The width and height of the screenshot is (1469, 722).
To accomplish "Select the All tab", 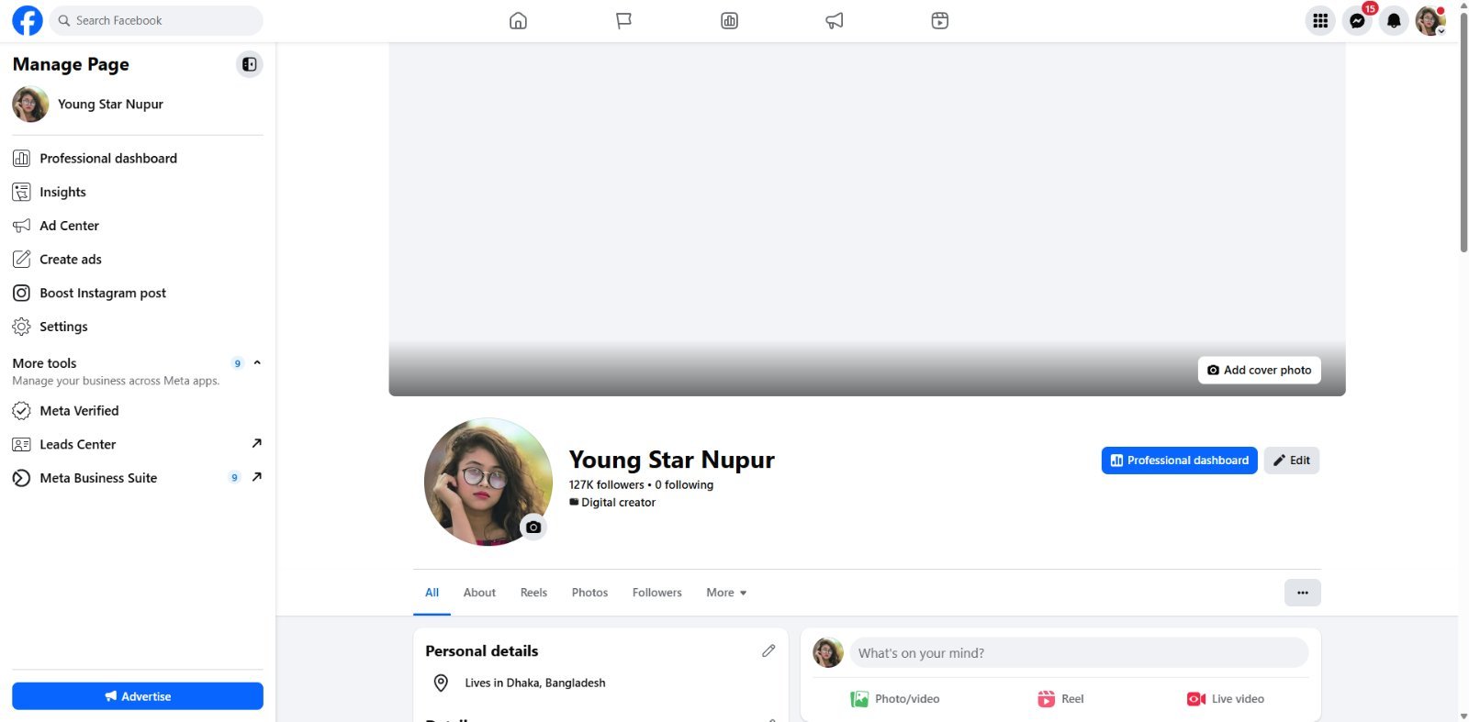I will 432,593.
